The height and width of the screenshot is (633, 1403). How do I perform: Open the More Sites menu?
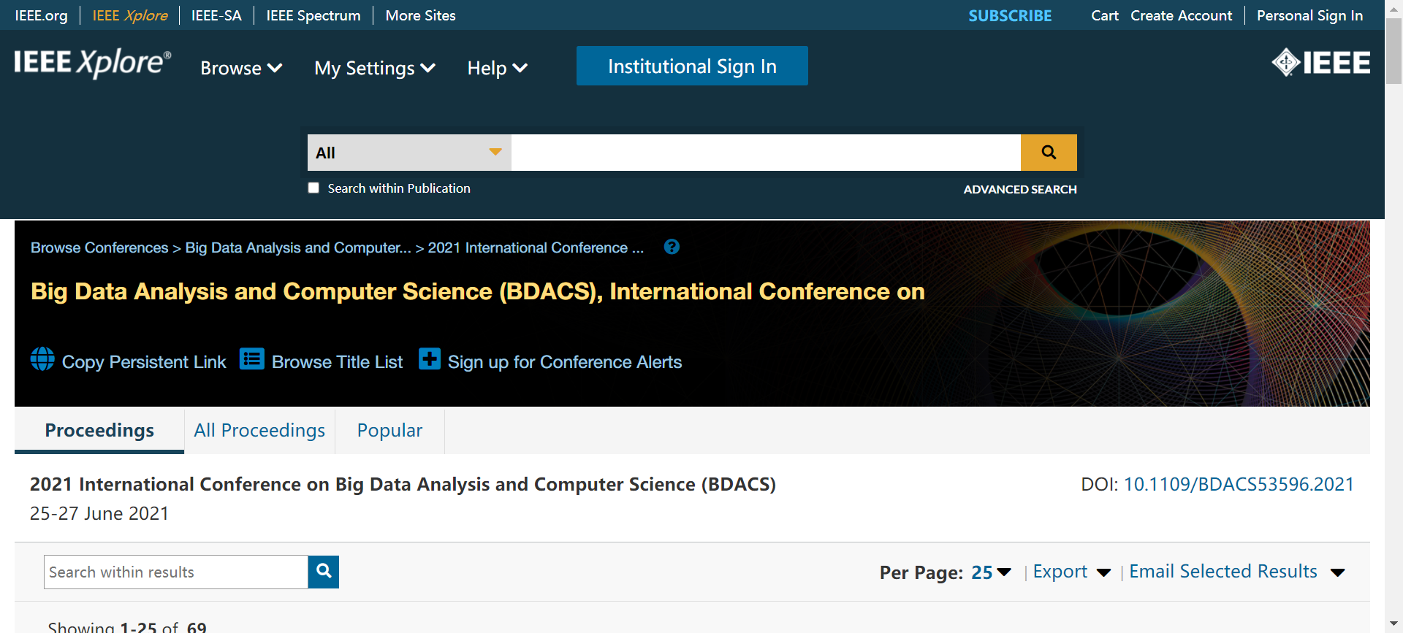420,15
